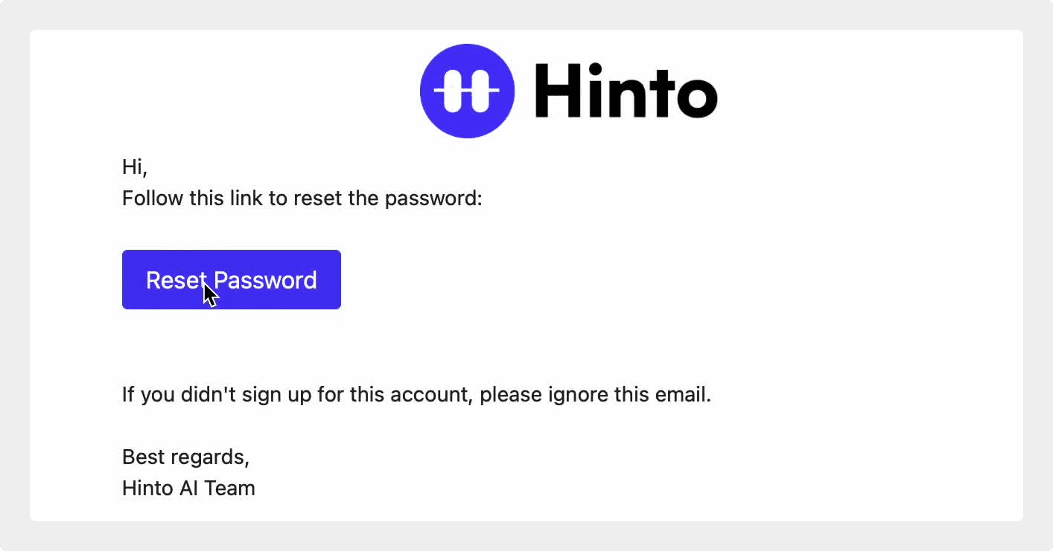Click the round purple Hinto logo icon
This screenshot has width=1053, height=551.
point(468,90)
